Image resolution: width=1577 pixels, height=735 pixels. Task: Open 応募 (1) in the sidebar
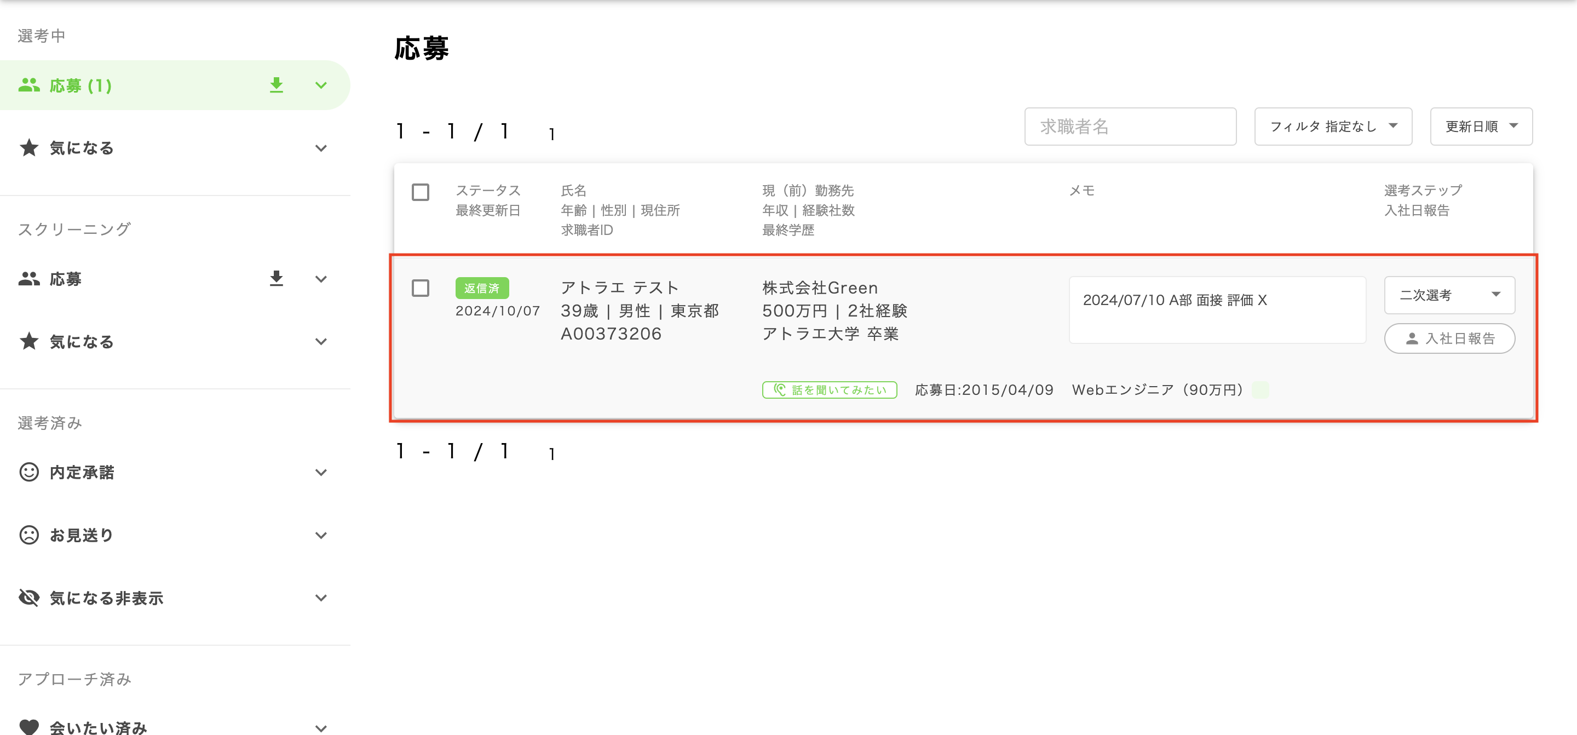point(81,86)
